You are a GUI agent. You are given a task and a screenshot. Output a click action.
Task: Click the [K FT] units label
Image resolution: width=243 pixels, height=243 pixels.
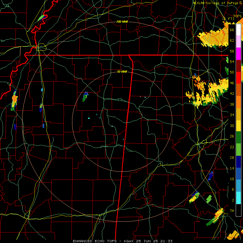coord(228,19)
